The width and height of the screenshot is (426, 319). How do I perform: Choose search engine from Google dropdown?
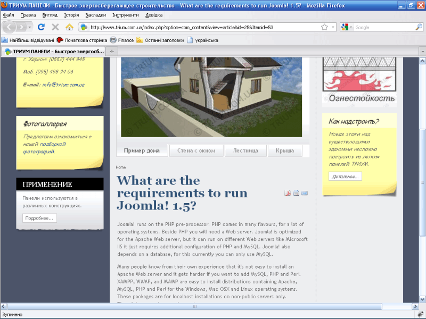[x=347, y=27]
